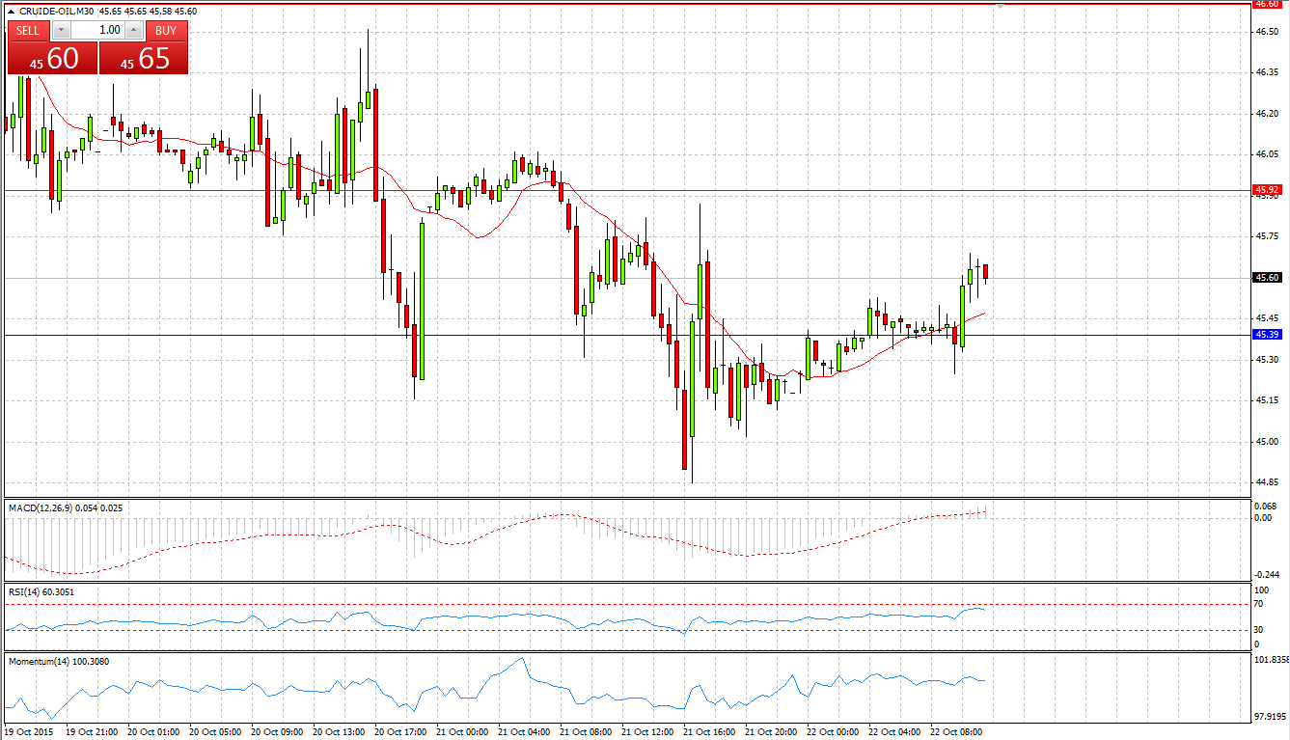Click the 1.00 volume input field
The width and height of the screenshot is (1290, 740).
(x=97, y=30)
